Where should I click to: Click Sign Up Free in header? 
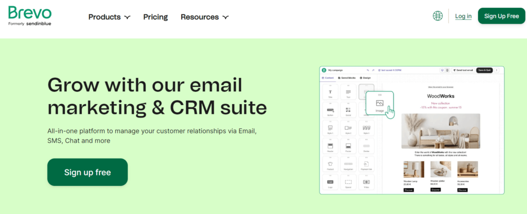pyautogui.click(x=501, y=16)
